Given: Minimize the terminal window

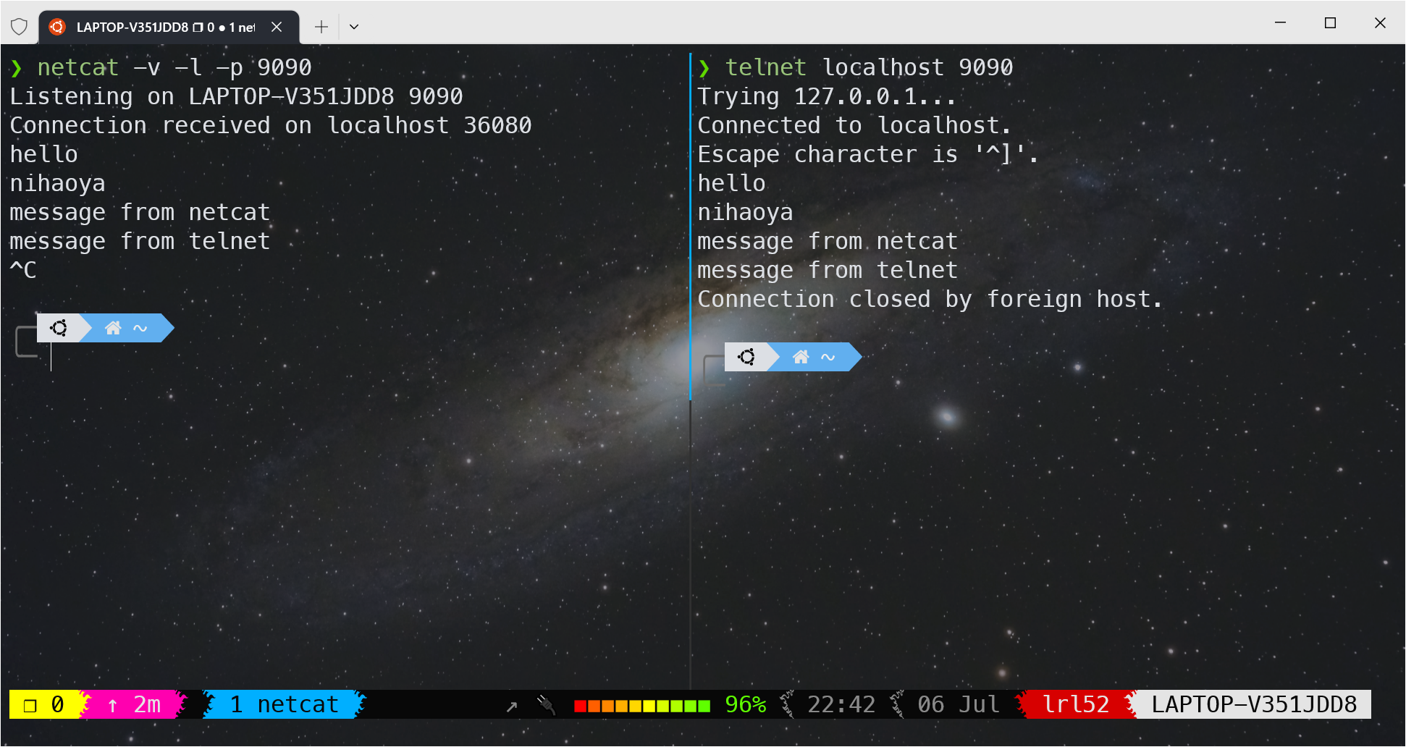Looking at the screenshot, I should click(1280, 22).
